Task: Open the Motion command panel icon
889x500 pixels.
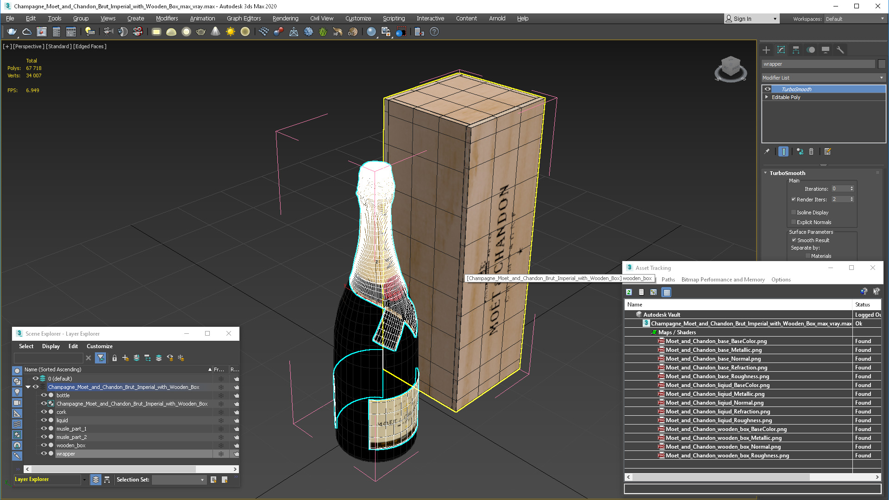Action: [x=811, y=50]
